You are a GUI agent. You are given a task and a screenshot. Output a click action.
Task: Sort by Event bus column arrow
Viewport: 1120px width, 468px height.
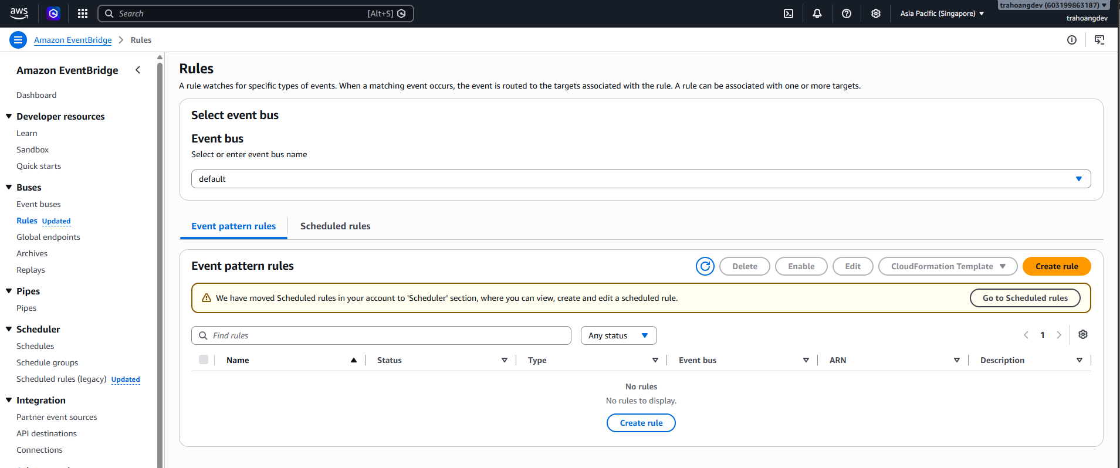point(806,360)
